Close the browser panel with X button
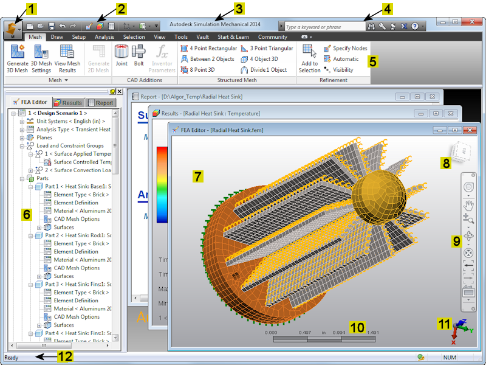The height and width of the screenshot is (365, 486). (119, 92)
